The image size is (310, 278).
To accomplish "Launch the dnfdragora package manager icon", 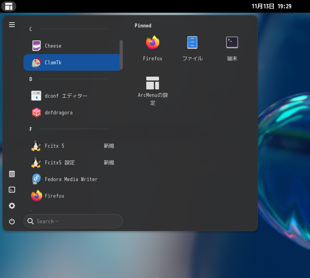I will point(37,112).
